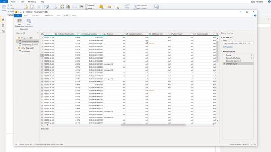Select the Expanded Column1 step

point(238,61)
